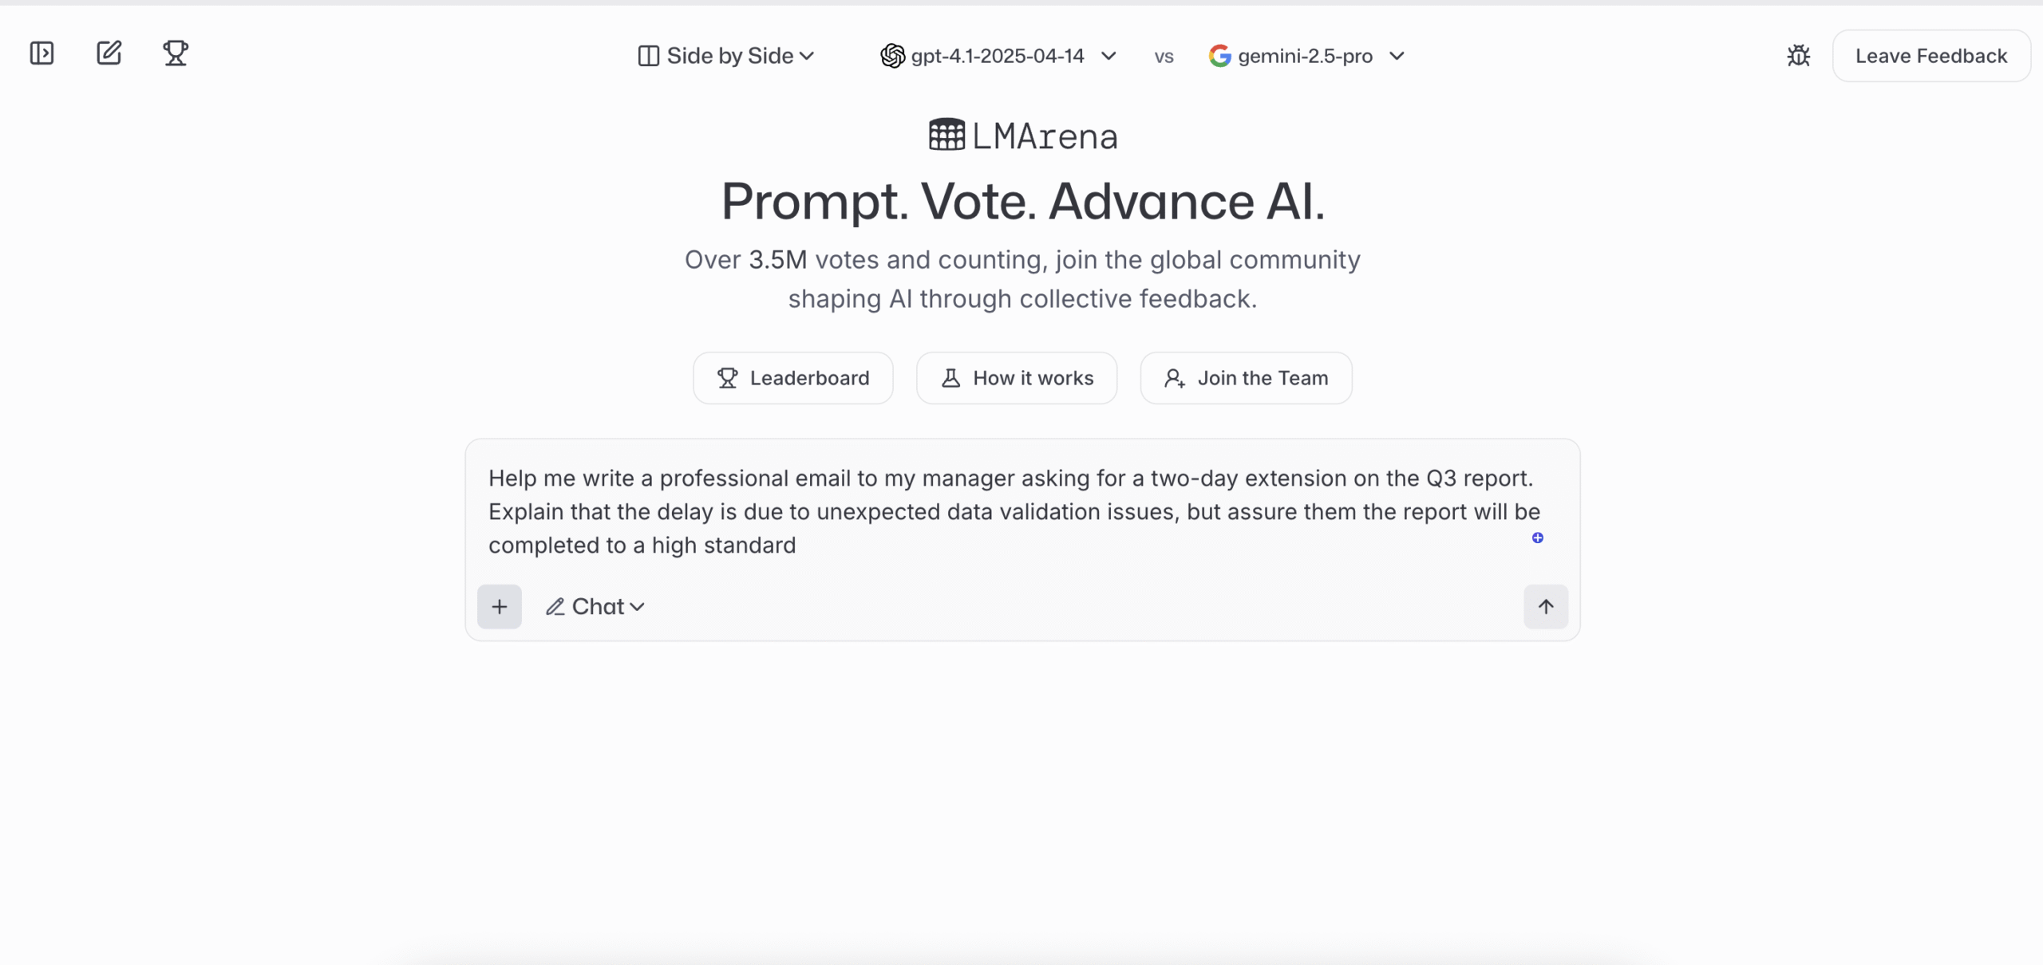
Task: Click the small blue circle in the prompt box
Action: click(x=1538, y=538)
